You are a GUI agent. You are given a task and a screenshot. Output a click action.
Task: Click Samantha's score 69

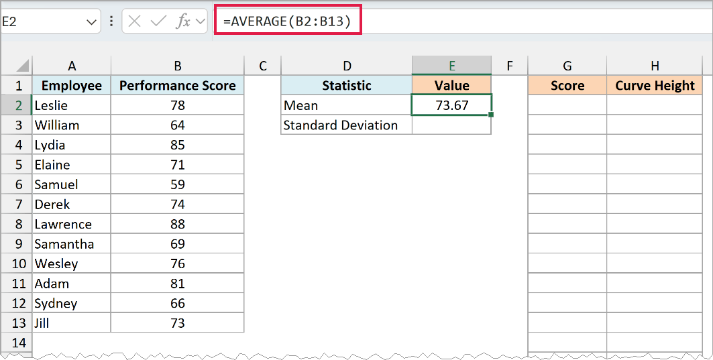(177, 243)
